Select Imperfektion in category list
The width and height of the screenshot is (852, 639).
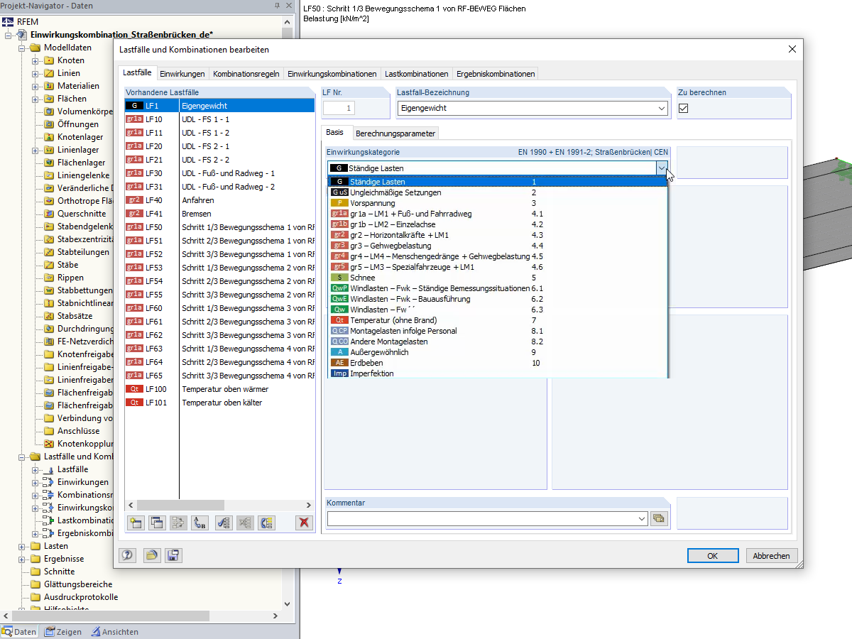tap(497, 373)
